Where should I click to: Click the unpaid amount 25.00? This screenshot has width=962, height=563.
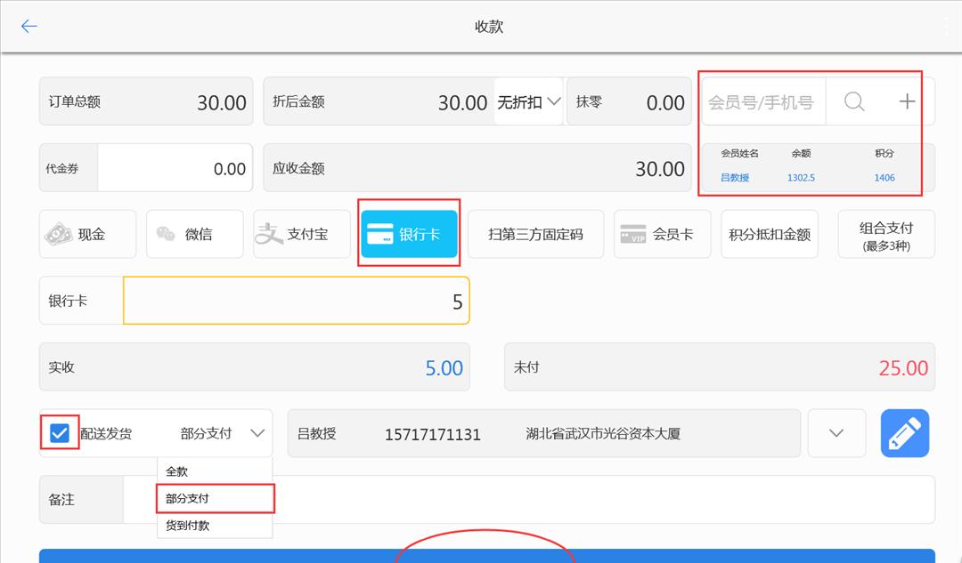[903, 367]
